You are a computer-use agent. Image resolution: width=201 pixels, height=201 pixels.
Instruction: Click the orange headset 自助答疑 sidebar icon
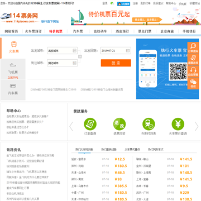(x=193, y=71)
